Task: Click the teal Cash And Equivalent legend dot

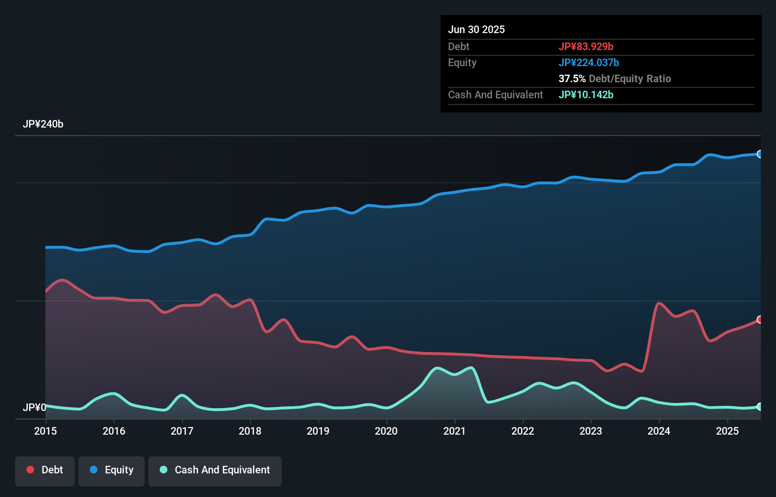Action: (163, 470)
